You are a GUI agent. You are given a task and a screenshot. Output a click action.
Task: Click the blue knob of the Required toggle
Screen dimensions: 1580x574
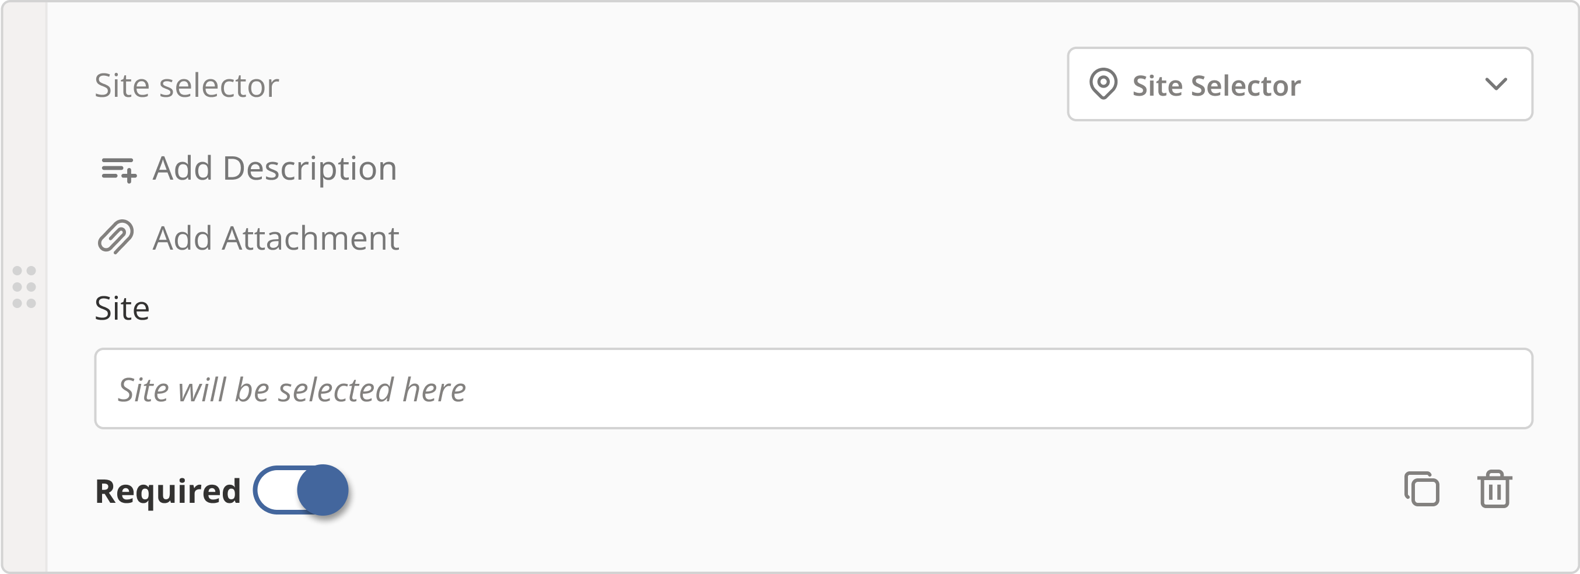[x=323, y=491]
